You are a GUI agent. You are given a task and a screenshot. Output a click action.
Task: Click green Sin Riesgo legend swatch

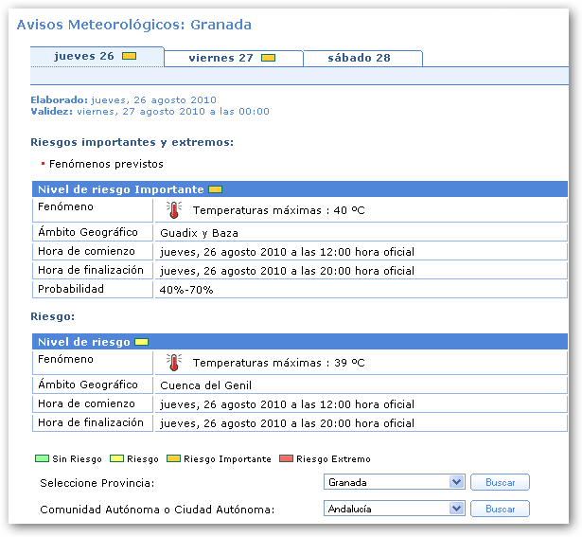tap(41, 459)
